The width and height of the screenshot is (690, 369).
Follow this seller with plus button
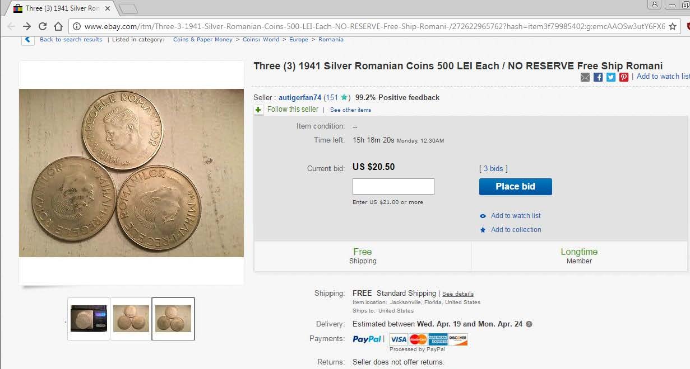coord(258,110)
